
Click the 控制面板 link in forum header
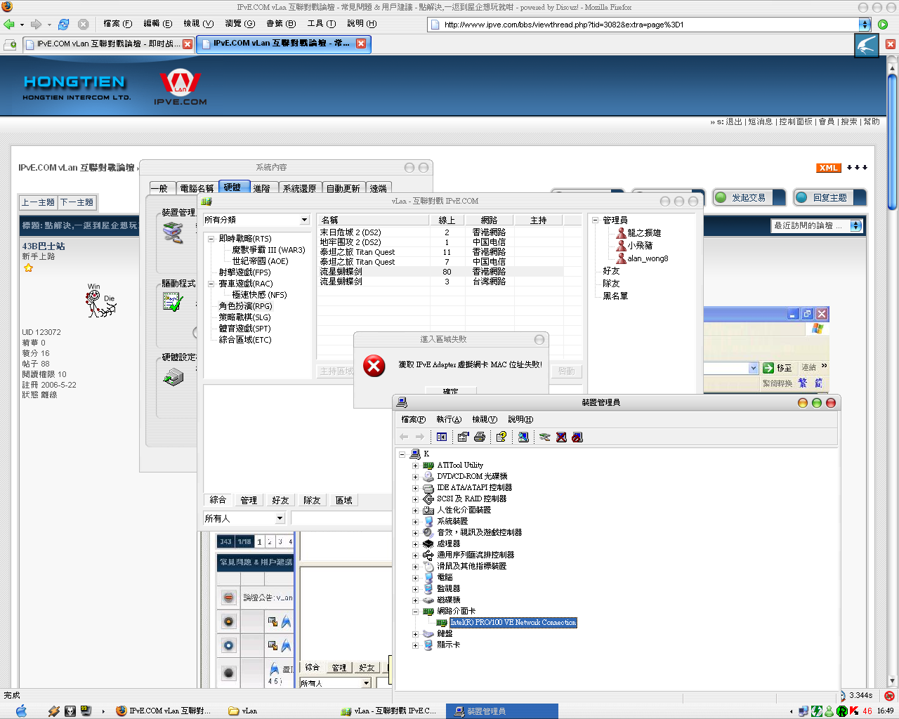796,122
